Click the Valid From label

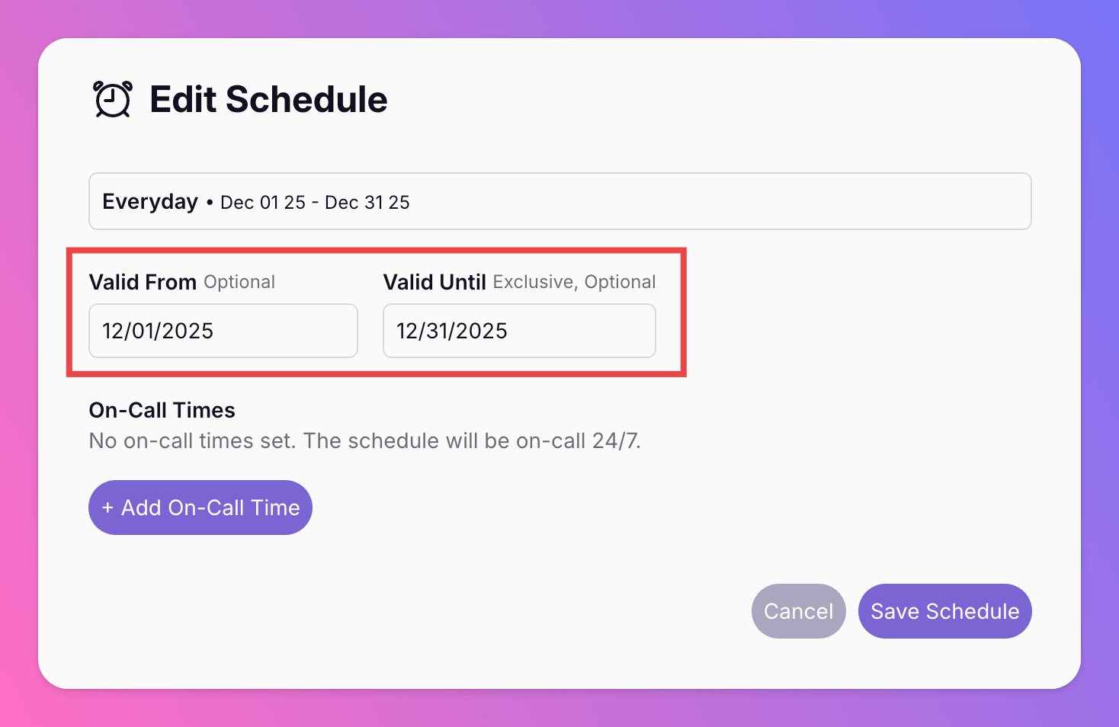(x=143, y=282)
